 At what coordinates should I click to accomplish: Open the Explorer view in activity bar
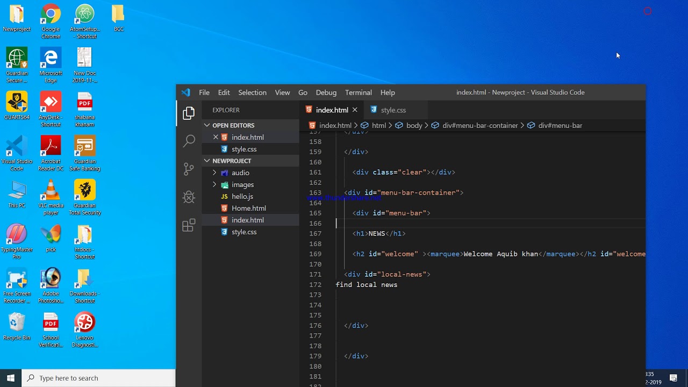[x=189, y=113]
